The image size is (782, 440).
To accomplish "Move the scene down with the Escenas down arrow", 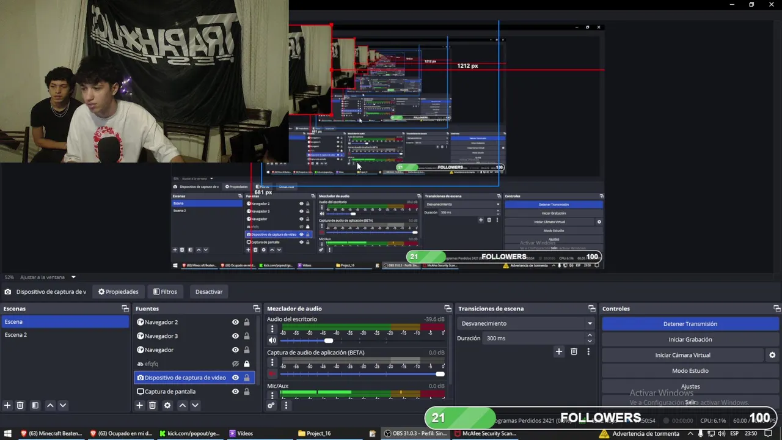I will point(62,405).
